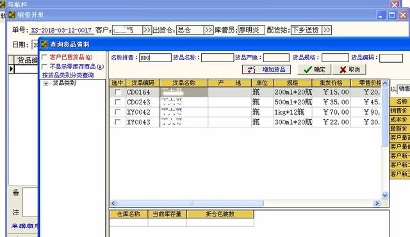Enable the 客户已售货品 checkbox
The image size is (410, 237).
44,57
